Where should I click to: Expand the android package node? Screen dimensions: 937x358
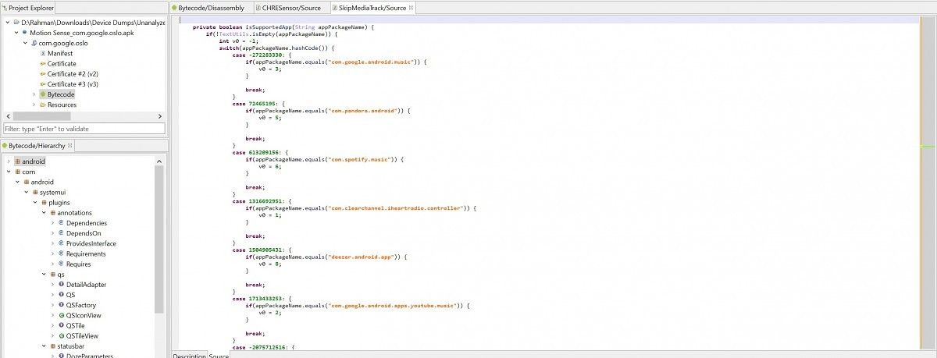pyautogui.click(x=8, y=161)
